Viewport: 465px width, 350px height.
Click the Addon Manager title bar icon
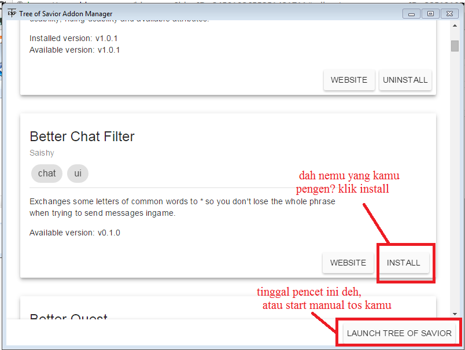12,13
